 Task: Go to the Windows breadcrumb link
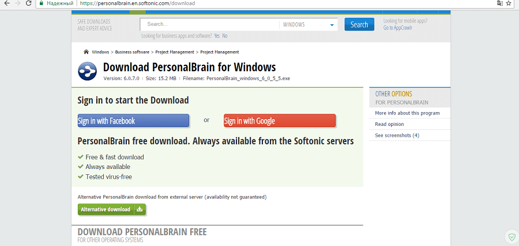pyautogui.click(x=100, y=52)
